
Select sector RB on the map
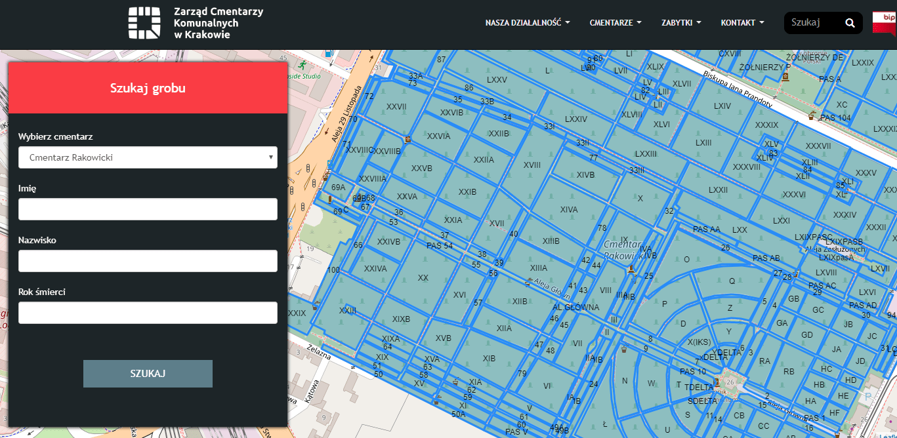(x=789, y=371)
